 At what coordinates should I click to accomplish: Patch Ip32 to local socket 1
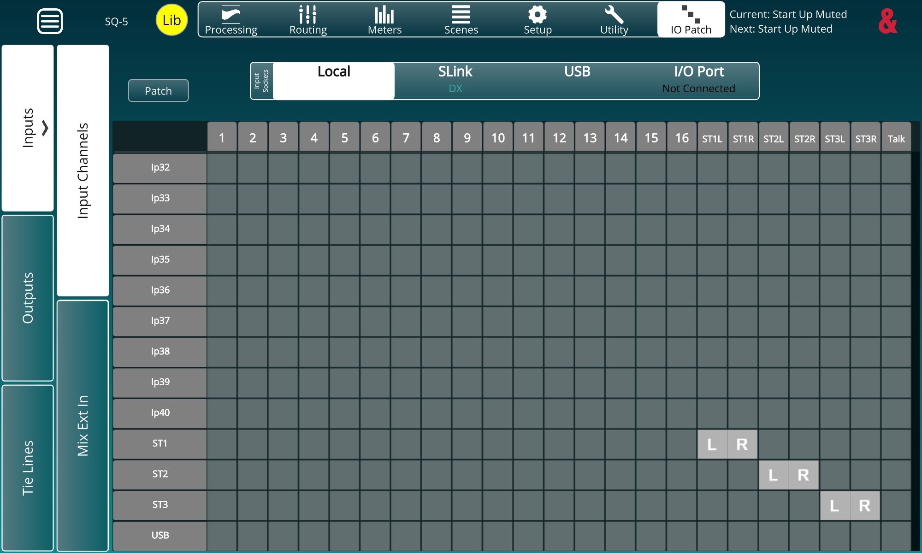pos(222,168)
